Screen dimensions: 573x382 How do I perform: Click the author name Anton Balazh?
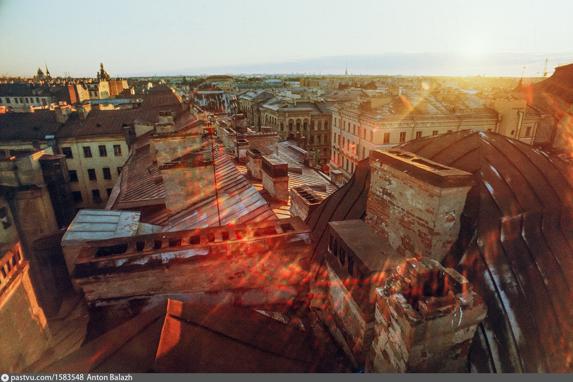(110, 378)
